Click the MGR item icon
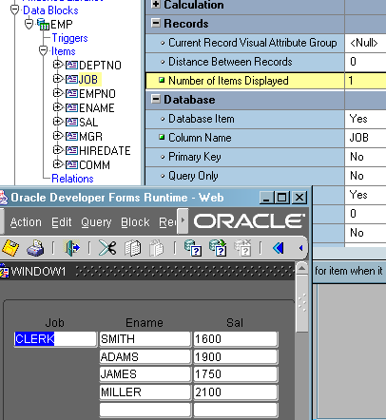The height and width of the screenshot is (420, 386). point(71,136)
